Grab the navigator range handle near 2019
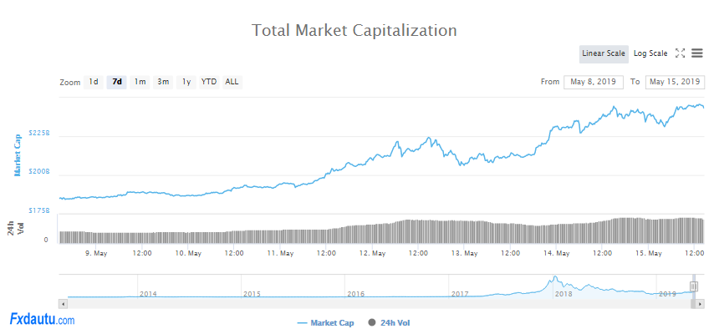Image resolution: width=719 pixels, height=334 pixels. click(x=693, y=286)
